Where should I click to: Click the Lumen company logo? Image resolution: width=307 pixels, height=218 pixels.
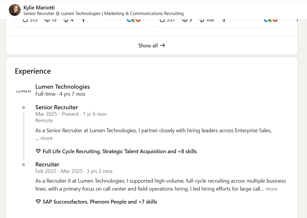pos(24,91)
